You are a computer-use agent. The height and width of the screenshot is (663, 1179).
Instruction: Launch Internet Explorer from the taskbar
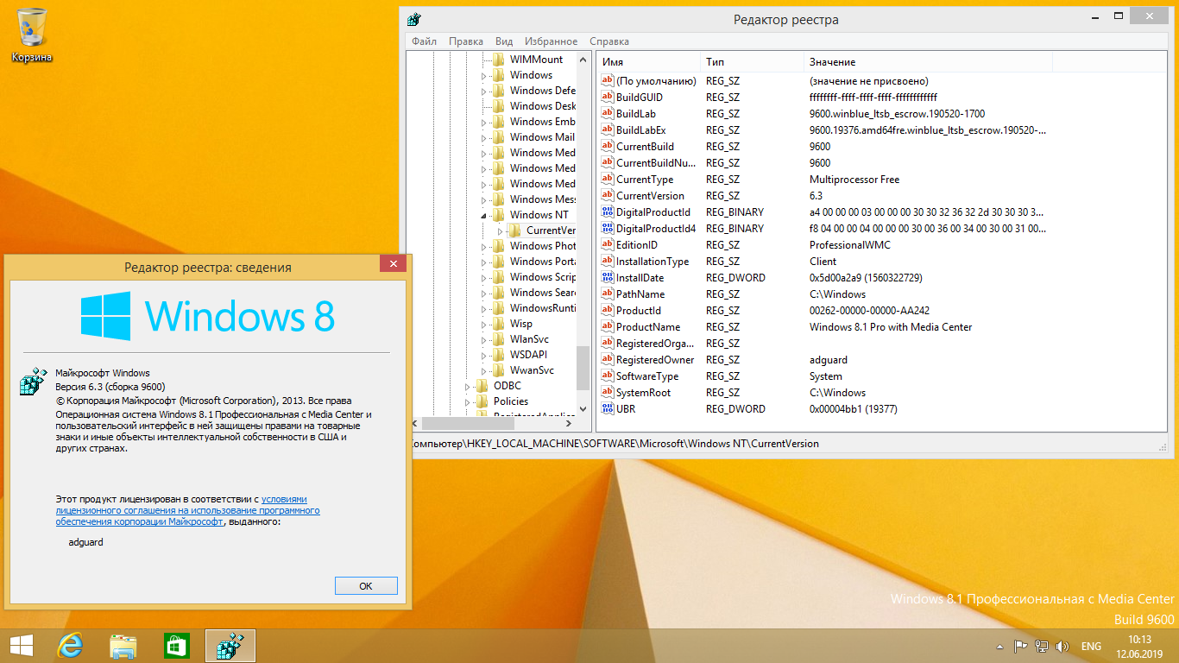tap(70, 645)
